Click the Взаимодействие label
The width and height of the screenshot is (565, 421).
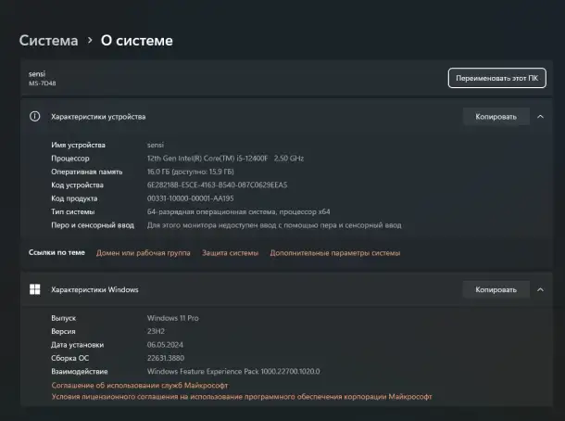pos(80,371)
